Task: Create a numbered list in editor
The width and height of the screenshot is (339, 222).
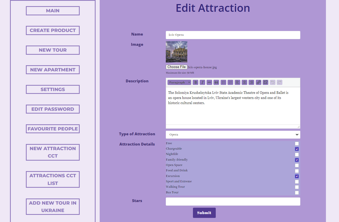Action: [230, 82]
